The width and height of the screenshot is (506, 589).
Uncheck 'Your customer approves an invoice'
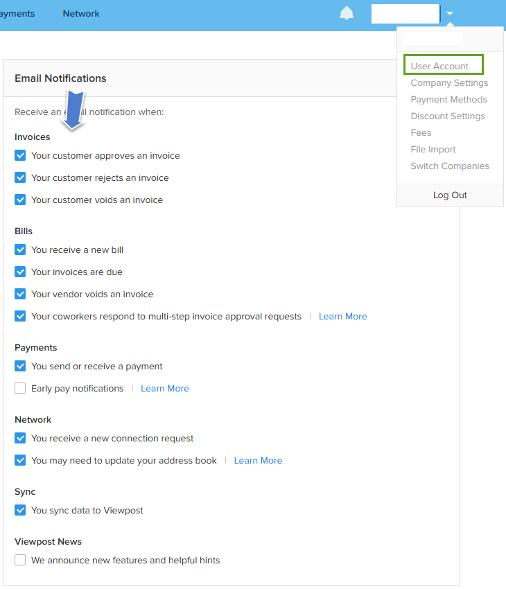pyautogui.click(x=20, y=155)
